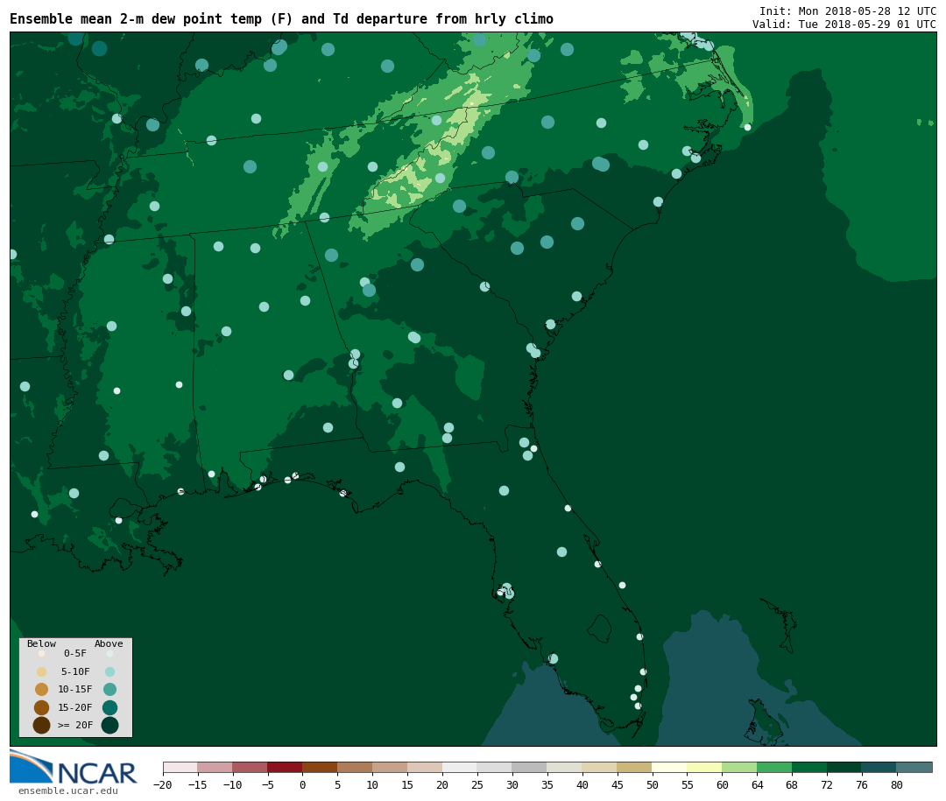
Task: Pick the green swatch between 64 and 68
Action: coord(774,767)
